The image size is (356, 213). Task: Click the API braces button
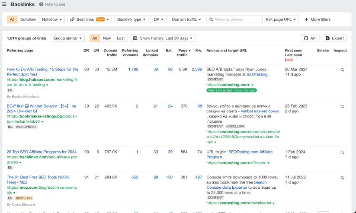pos(310,38)
